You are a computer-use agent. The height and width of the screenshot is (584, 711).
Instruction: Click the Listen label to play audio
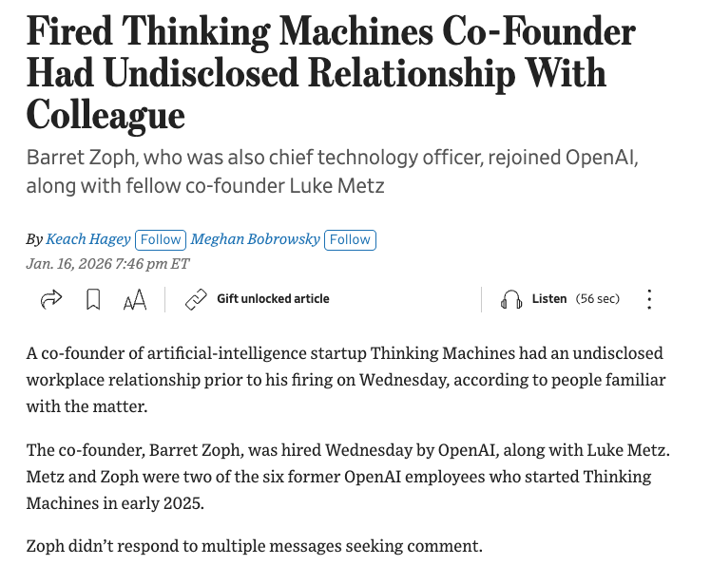pyautogui.click(x=549, y=299)
